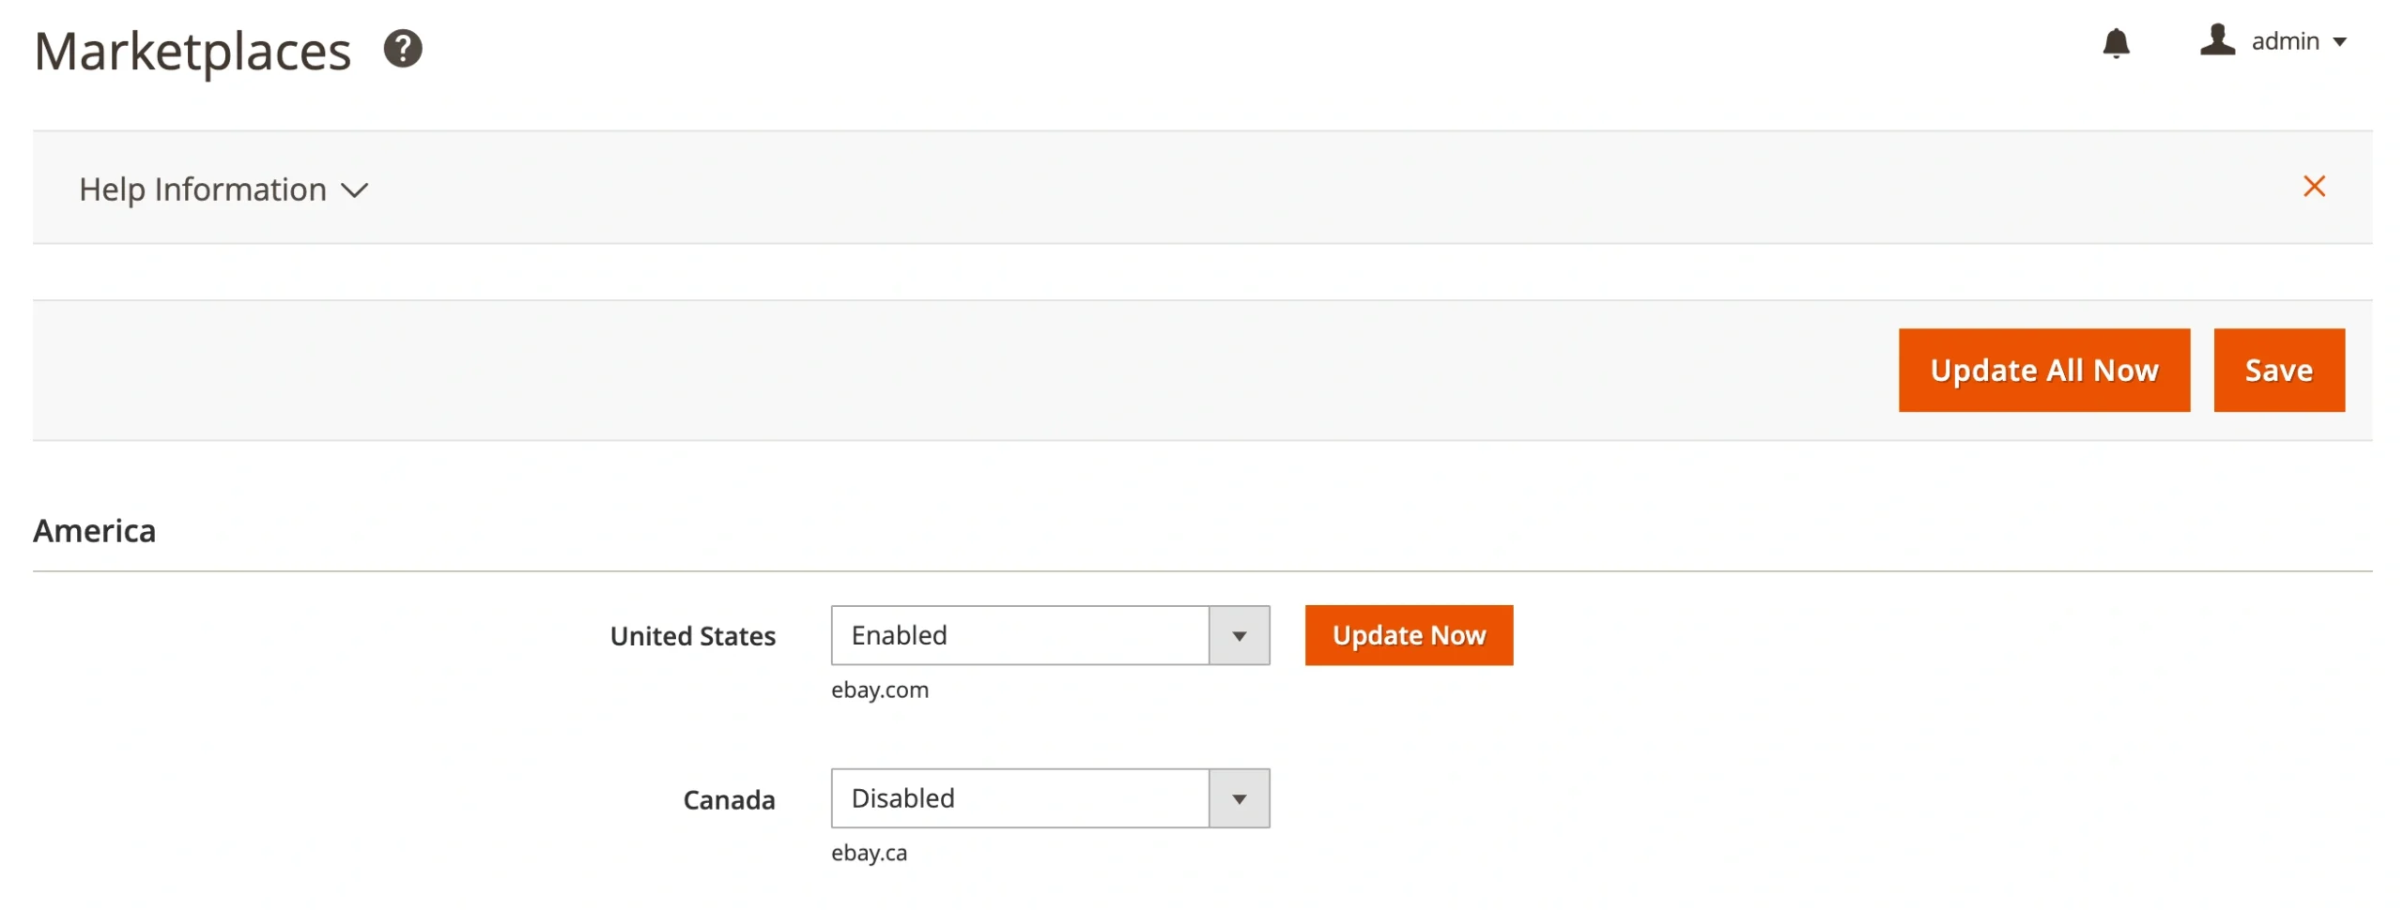This screenshot has width=2404, height=910.
Task: Click the Marketplaces page title
Action: tap(193, 52)
